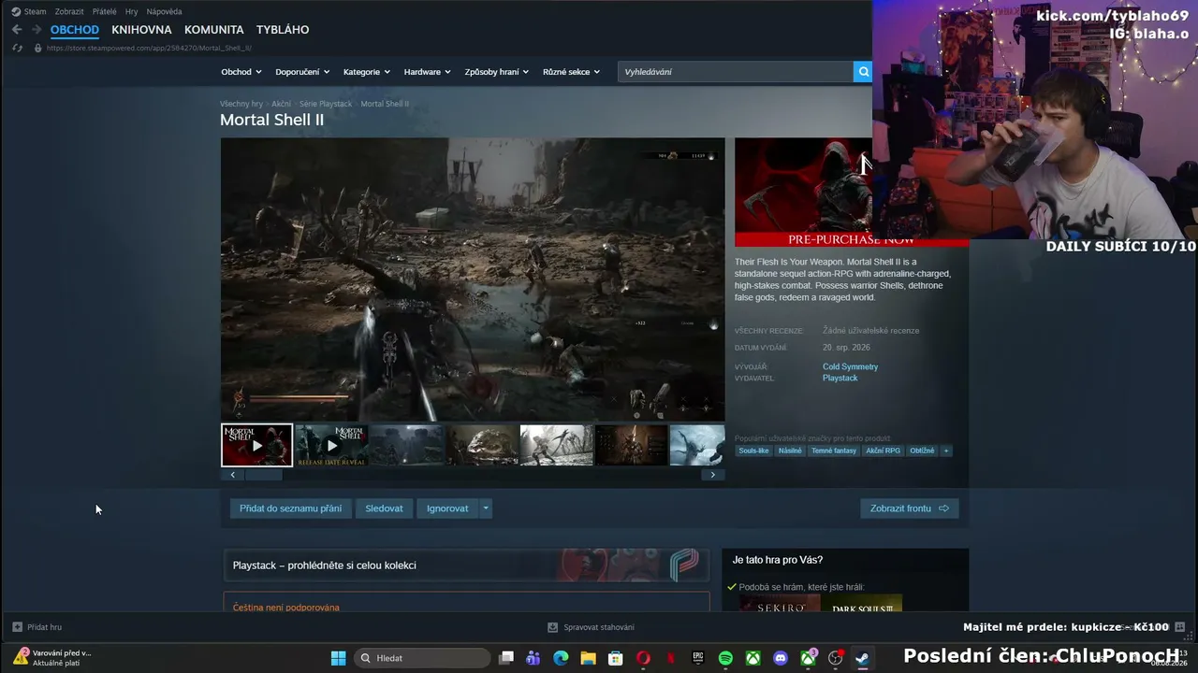
Task: Open Netflix from the taskbar
Action: coord(670,658)
